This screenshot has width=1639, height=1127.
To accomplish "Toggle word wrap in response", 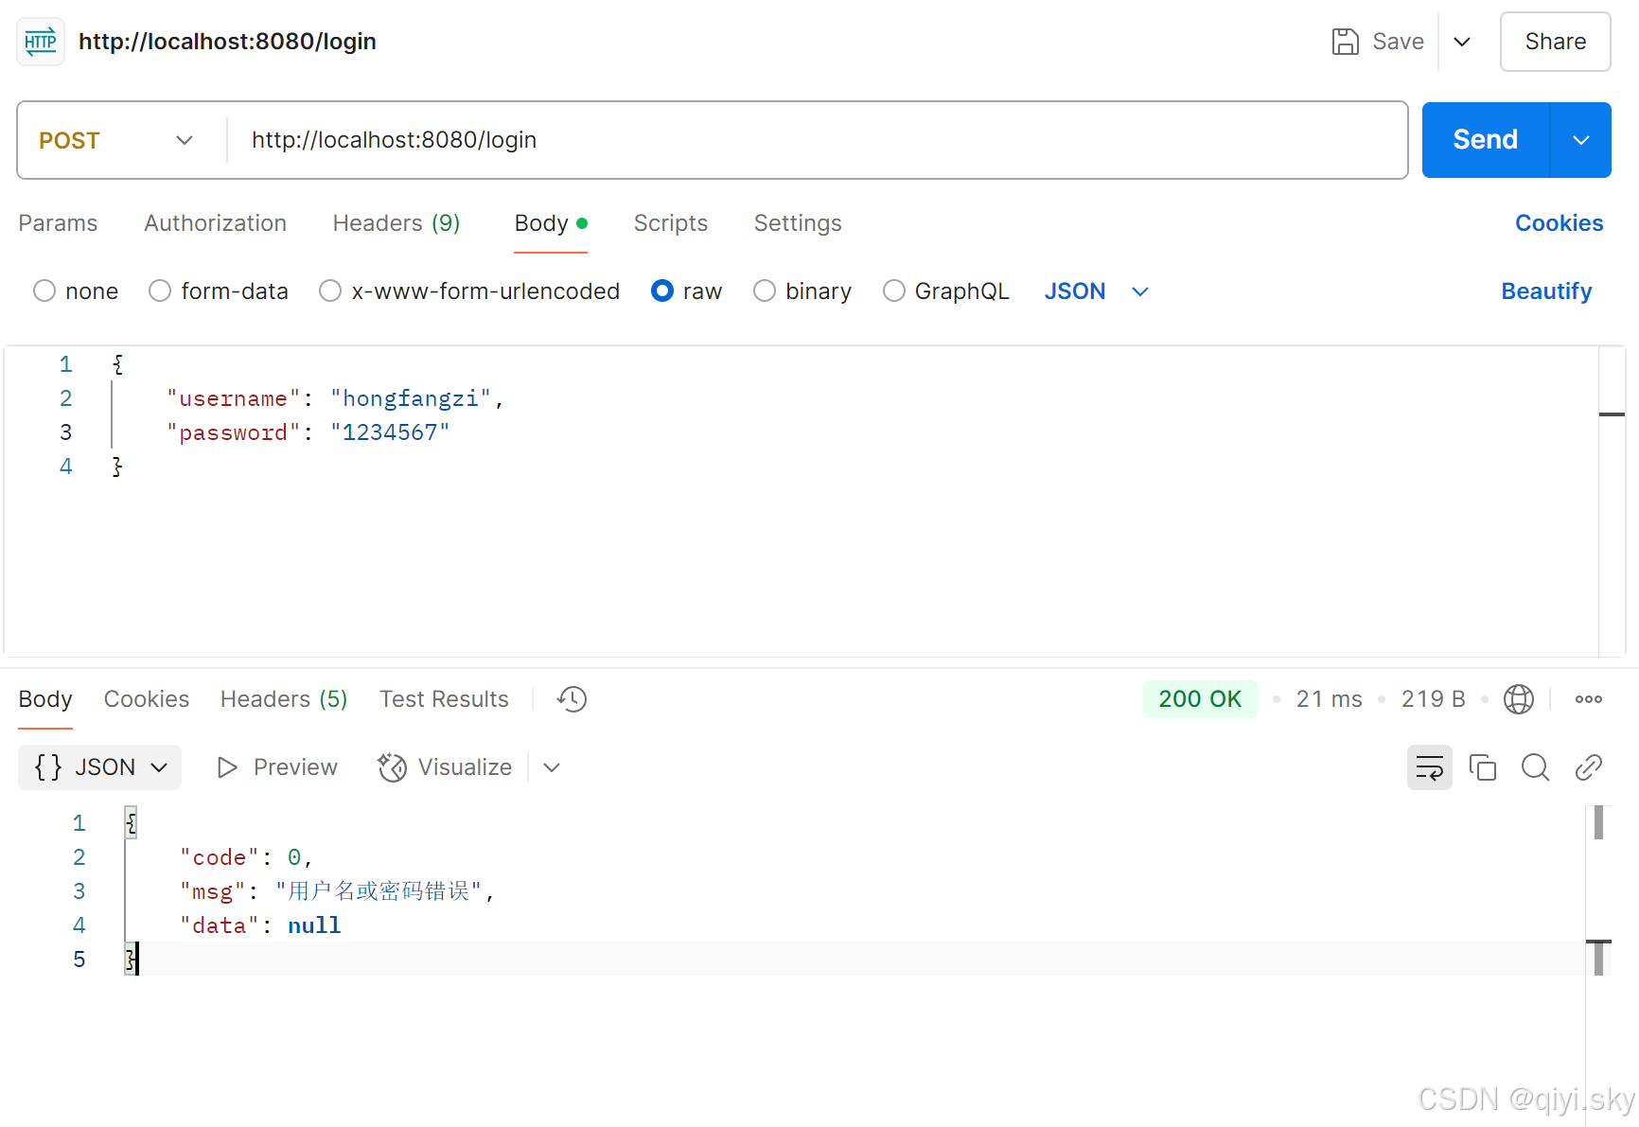I will (1429, 767).
